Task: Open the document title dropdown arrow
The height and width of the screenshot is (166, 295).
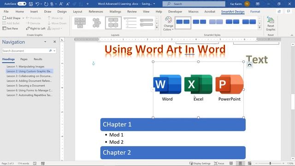Action: [x=154, y=4]
